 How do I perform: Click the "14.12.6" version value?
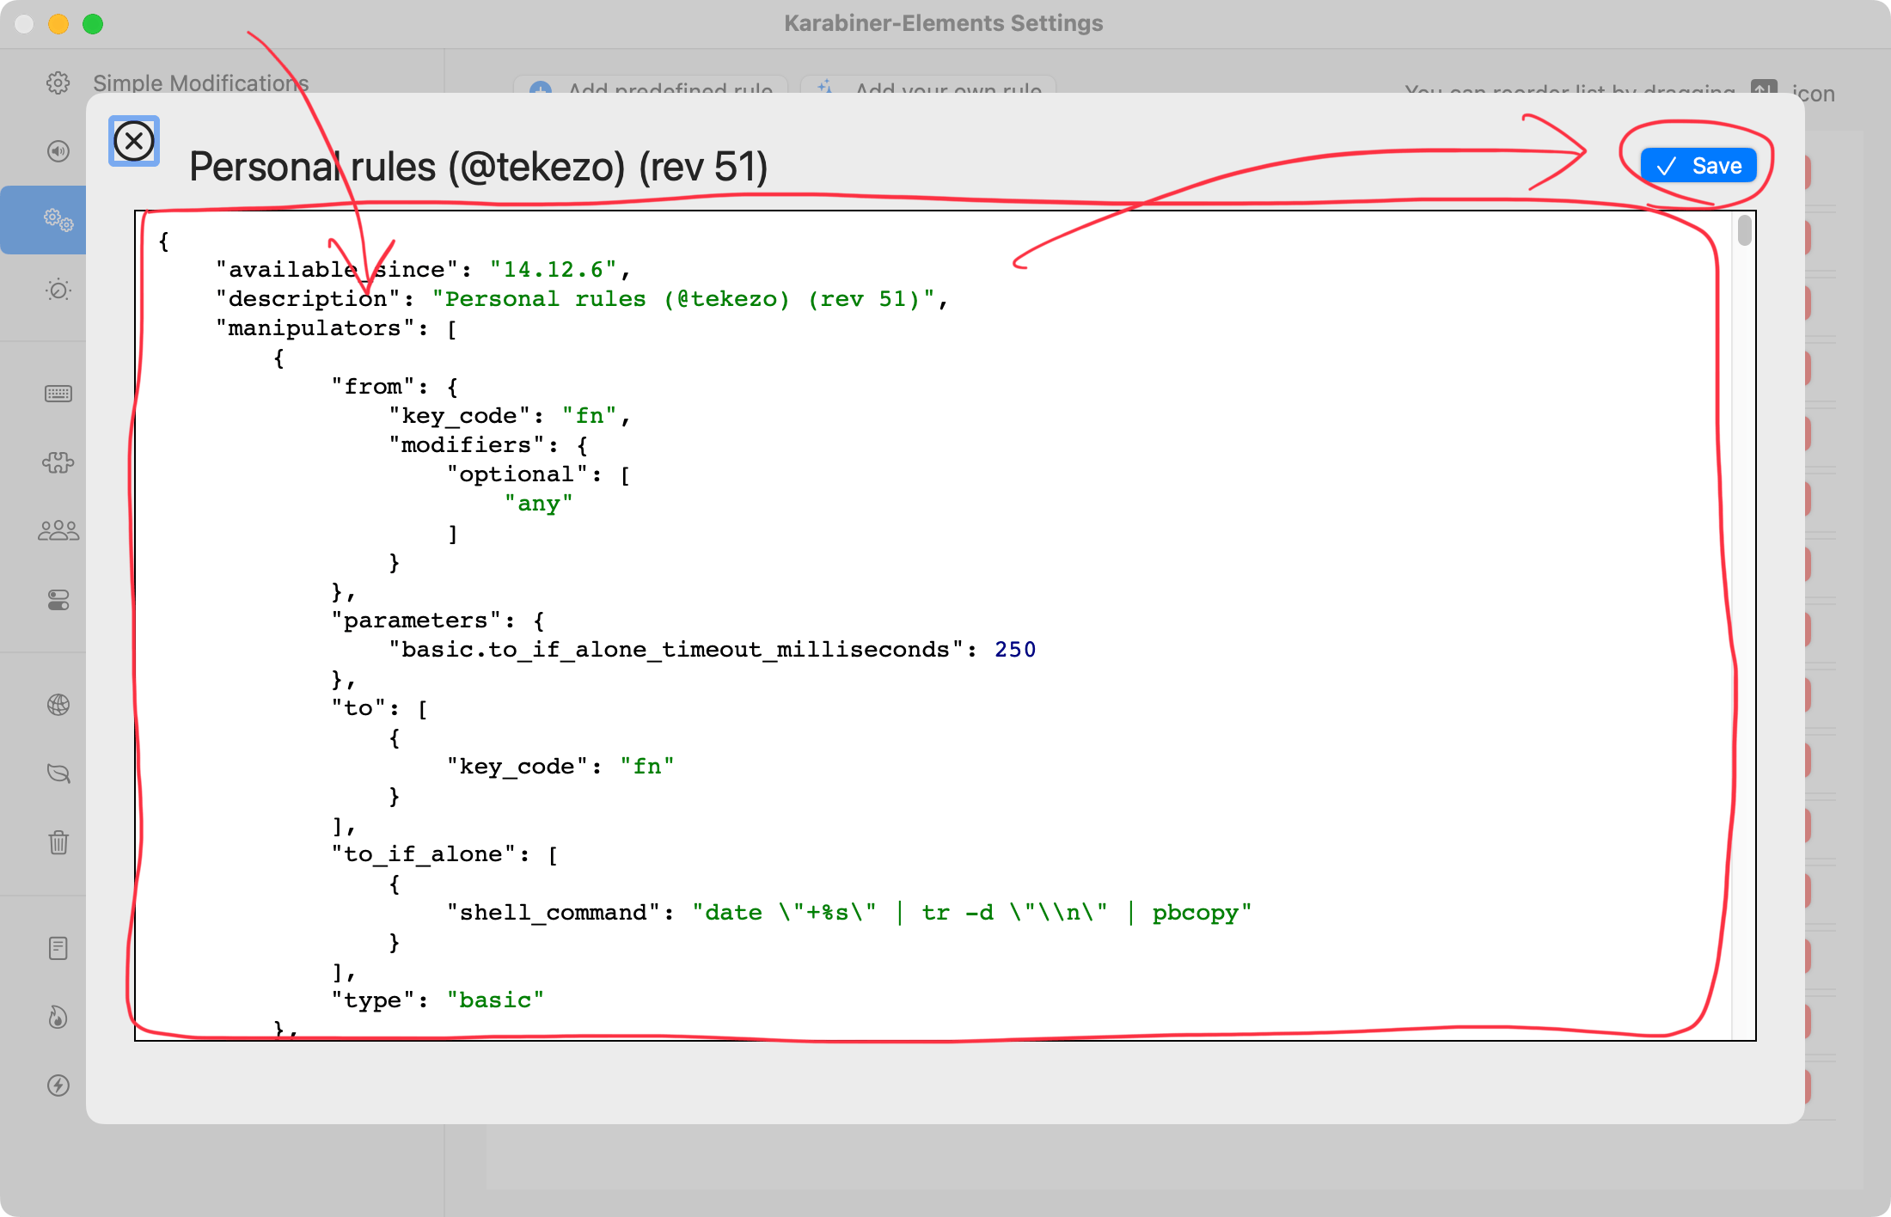(554, 270)
